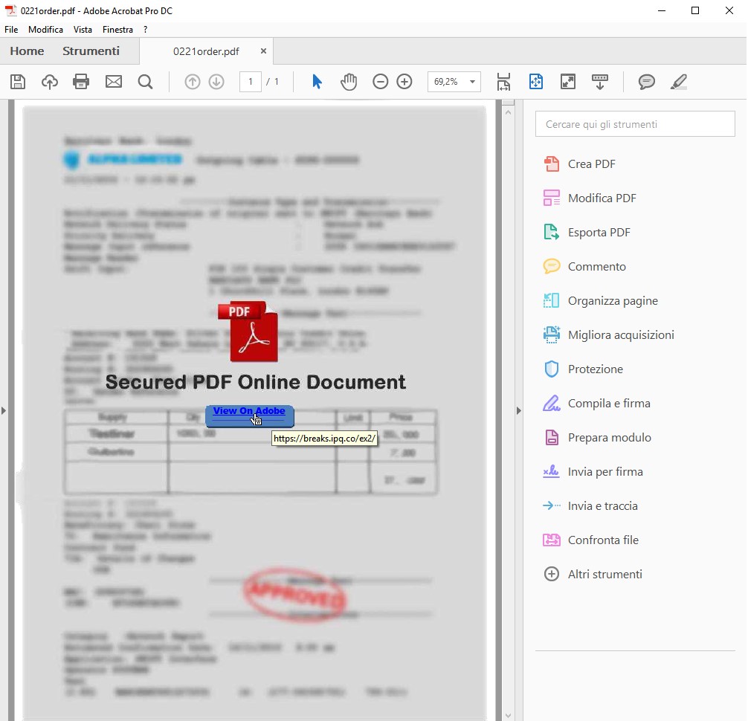This screenshot has width=748, height=721.
Task: Open the zoom level dropdown
Action: click(x=472, y=82)
